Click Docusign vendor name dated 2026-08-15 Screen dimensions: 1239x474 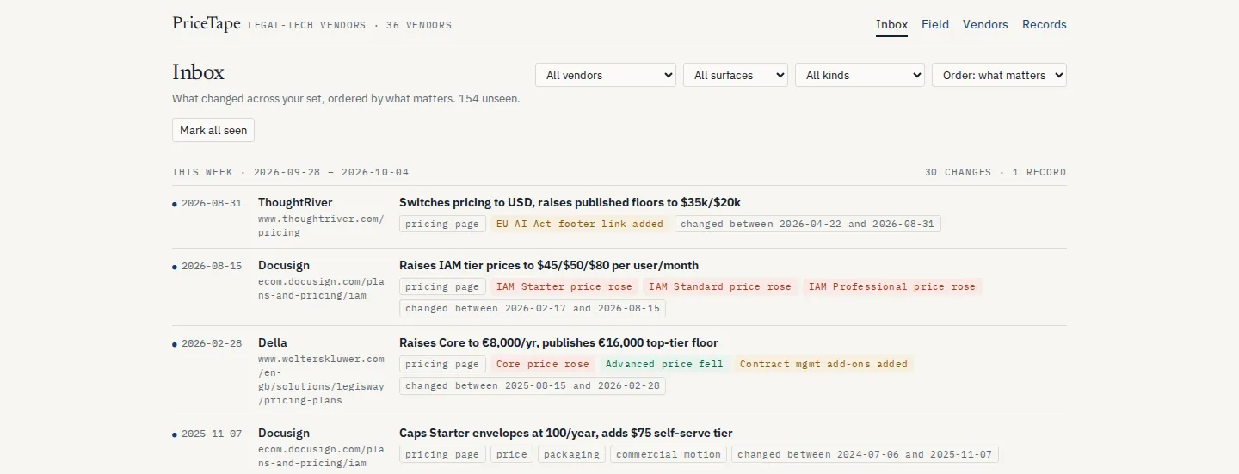click(284, 265)
